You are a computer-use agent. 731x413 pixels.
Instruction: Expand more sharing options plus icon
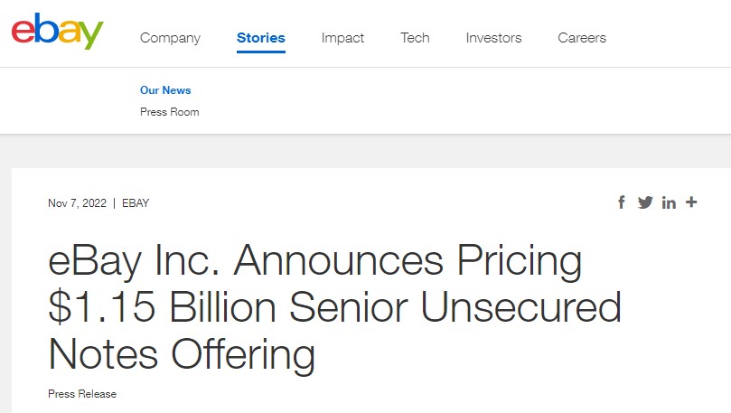[x=691, y=202]
